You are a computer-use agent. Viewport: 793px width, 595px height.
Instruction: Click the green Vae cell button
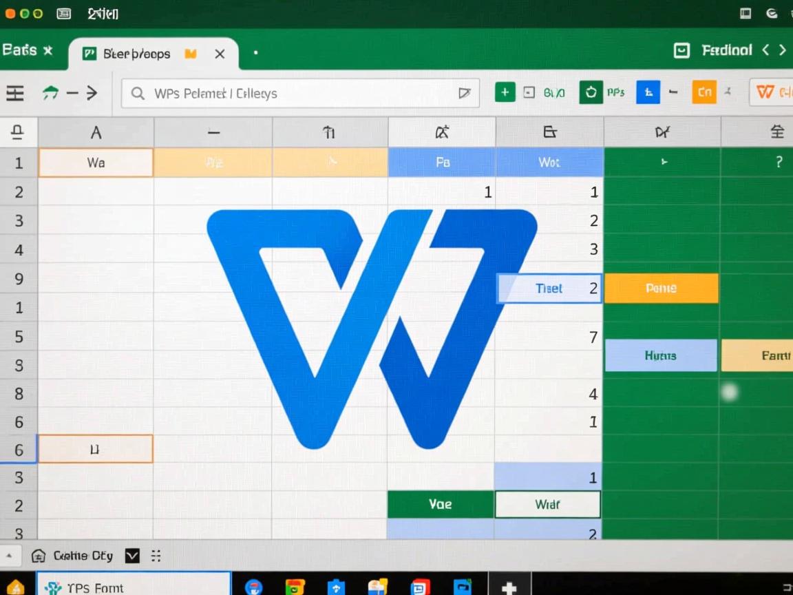coord(441,504)
